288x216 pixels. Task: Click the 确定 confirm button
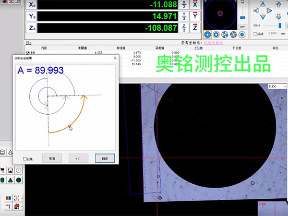105,158
